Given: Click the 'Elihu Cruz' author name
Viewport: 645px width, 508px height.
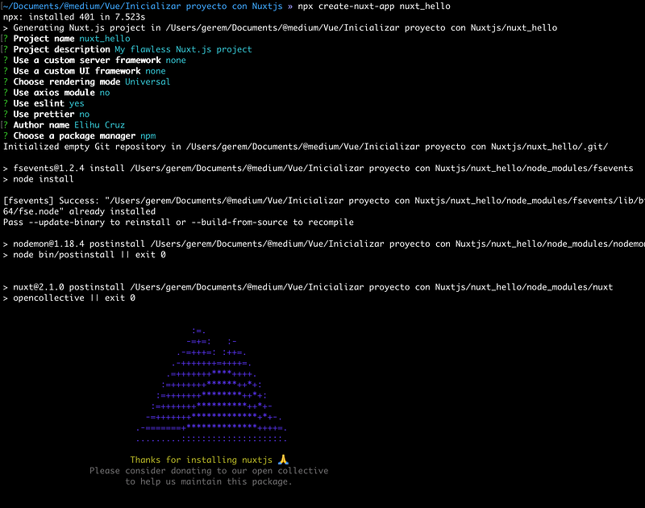Looking at the screenshot, I should point(99,125).
